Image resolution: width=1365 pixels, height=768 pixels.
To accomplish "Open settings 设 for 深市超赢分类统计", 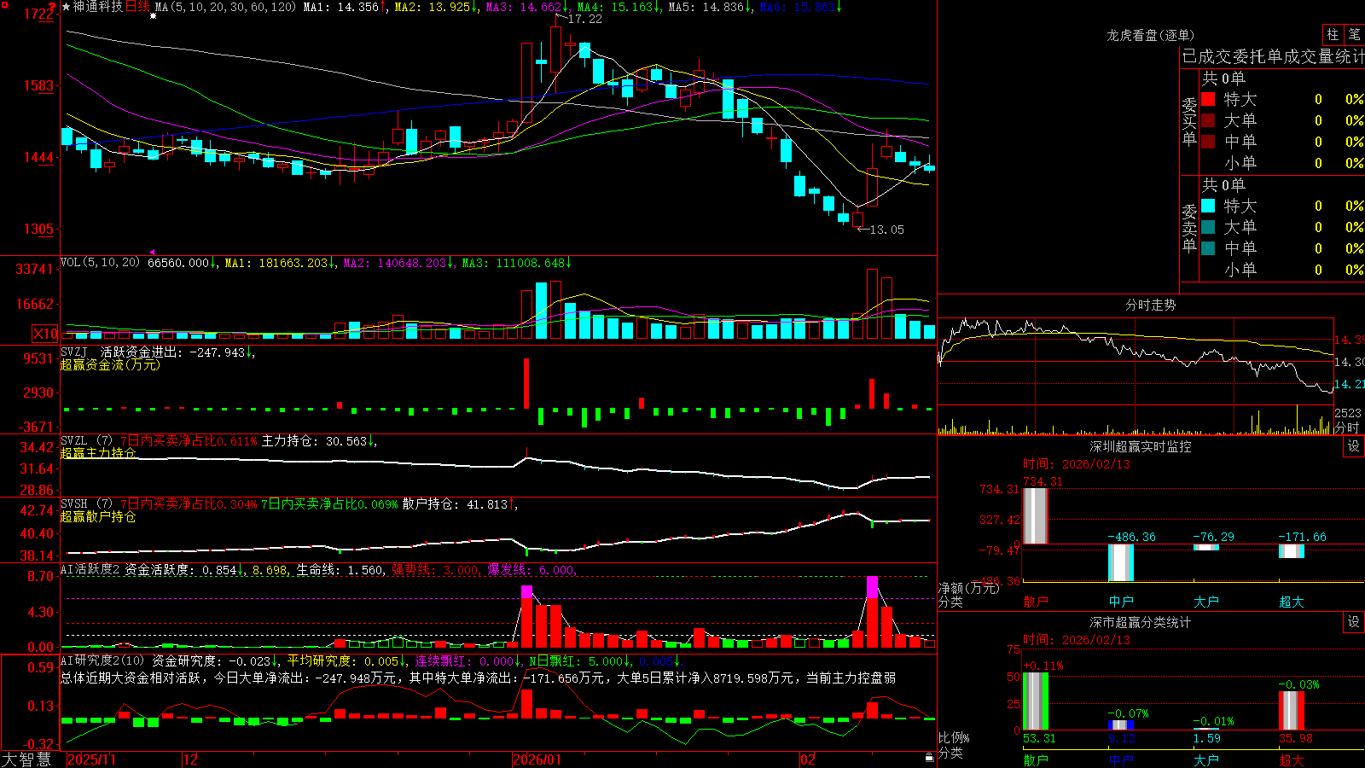I will tap(1354, 622).
